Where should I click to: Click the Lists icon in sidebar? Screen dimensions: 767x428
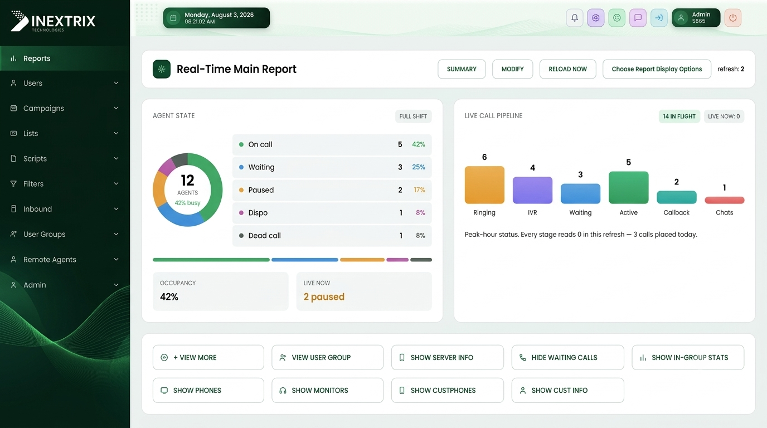(13, 134)
